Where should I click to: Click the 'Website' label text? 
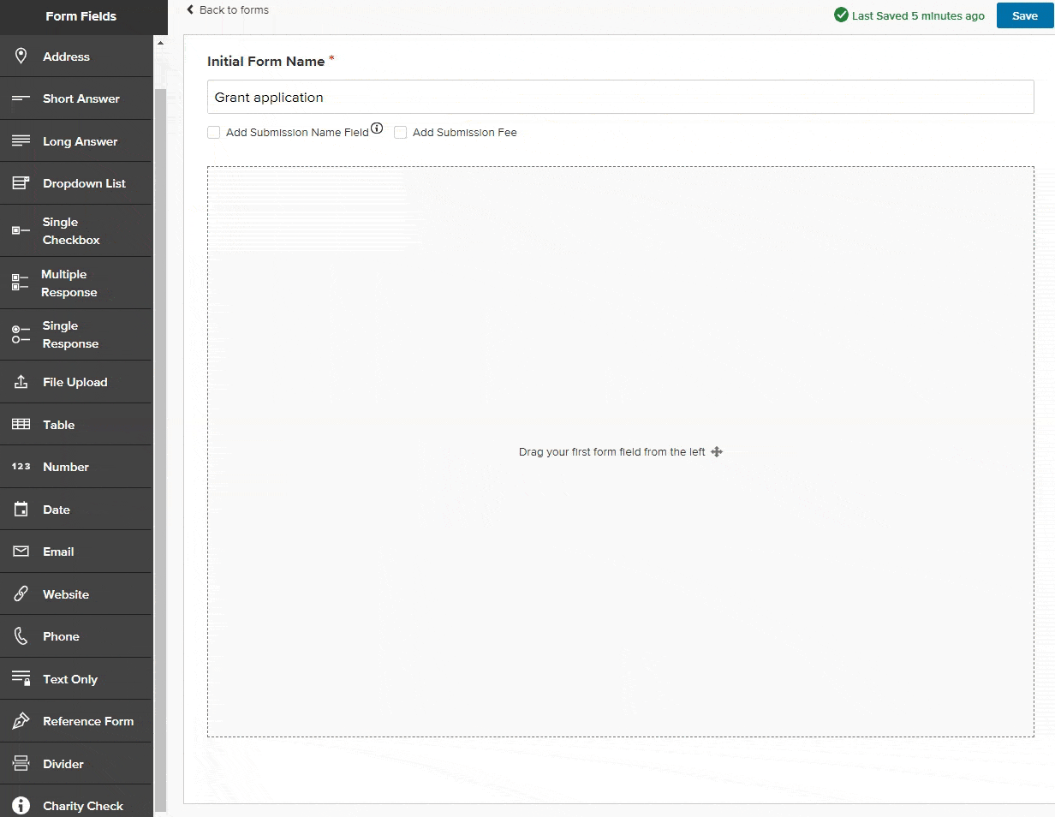click(x=66, y=594)
